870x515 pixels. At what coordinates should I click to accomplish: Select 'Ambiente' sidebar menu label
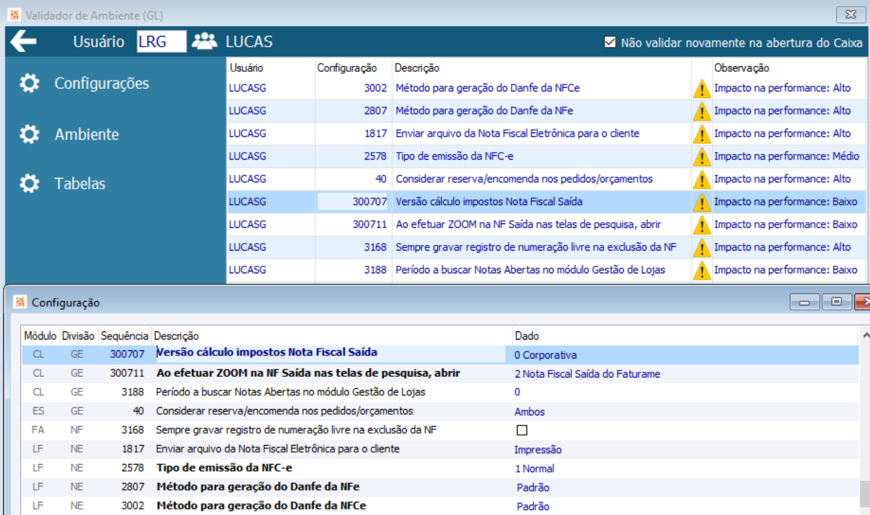click(x=87, y=134)
